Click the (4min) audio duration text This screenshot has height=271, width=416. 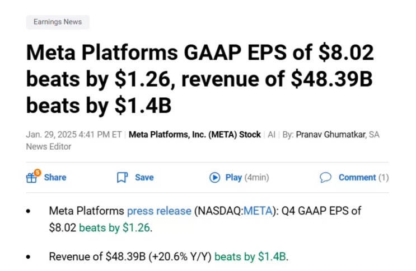[x=257, y=178]
